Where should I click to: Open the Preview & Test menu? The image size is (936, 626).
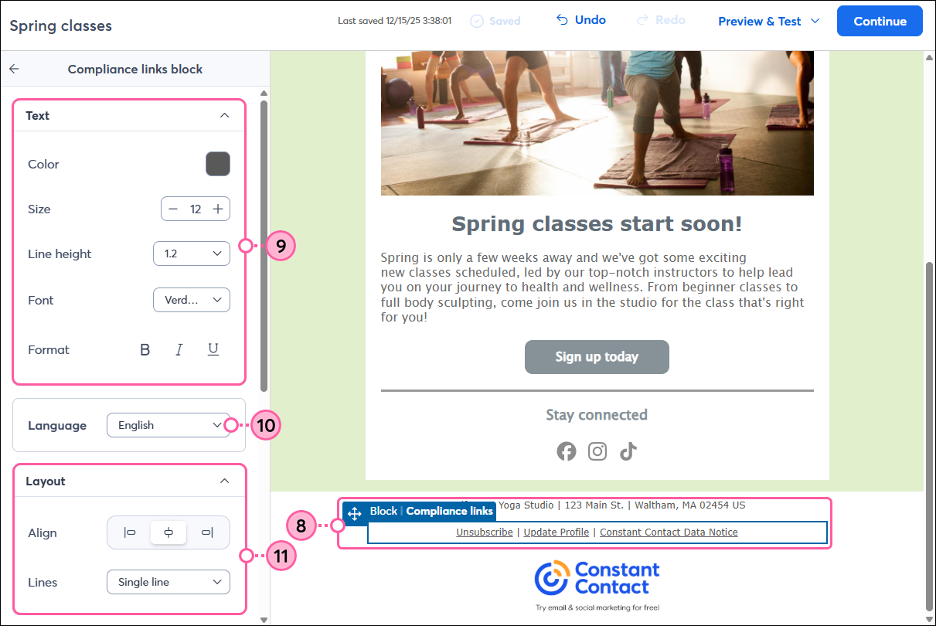tap(768, 21)
